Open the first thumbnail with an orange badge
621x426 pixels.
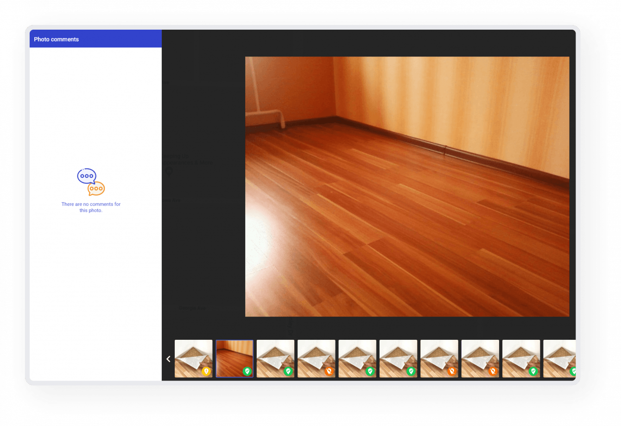coord(317,359)
